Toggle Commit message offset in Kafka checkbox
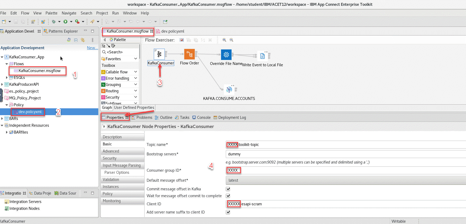This screenshot has width=466, height=224. click(228, 189)
